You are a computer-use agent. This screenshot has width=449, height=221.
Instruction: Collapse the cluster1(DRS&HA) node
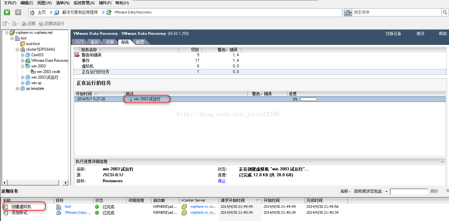click(17, 49)
